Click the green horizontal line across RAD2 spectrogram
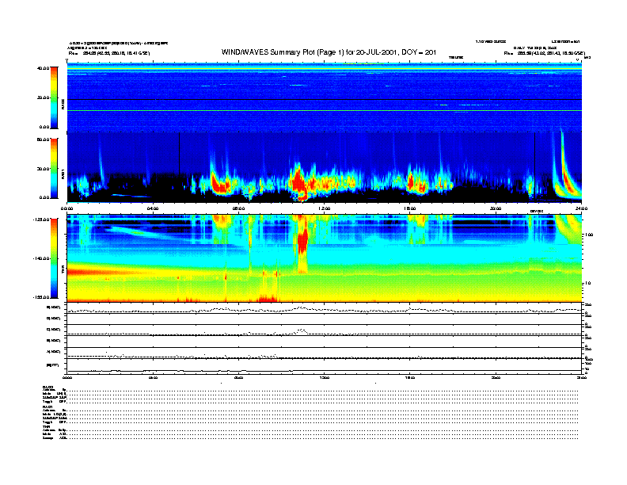 coord(325,110)
